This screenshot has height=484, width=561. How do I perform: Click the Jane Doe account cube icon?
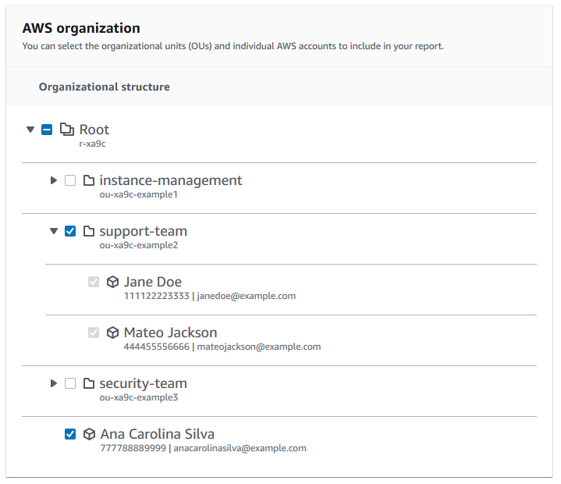112,282
